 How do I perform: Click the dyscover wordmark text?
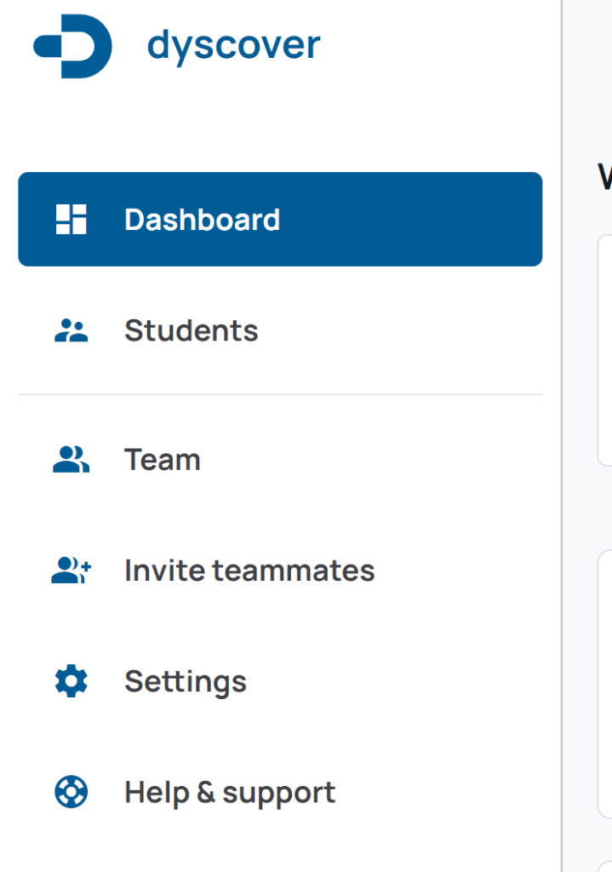coord(233,46)
